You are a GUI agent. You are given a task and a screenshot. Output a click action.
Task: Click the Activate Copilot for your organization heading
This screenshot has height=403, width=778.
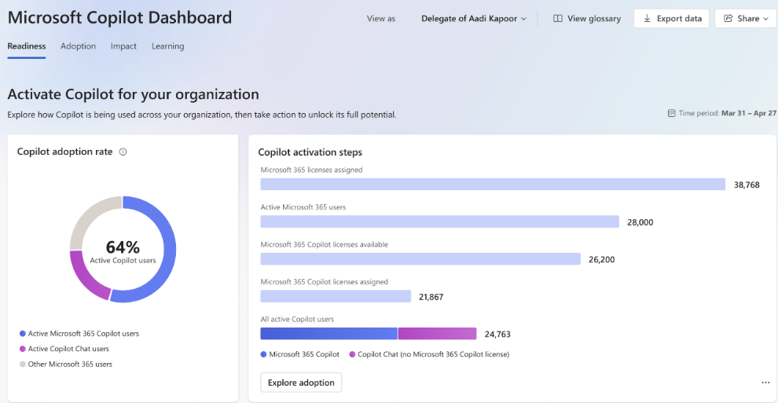[133, 94]
